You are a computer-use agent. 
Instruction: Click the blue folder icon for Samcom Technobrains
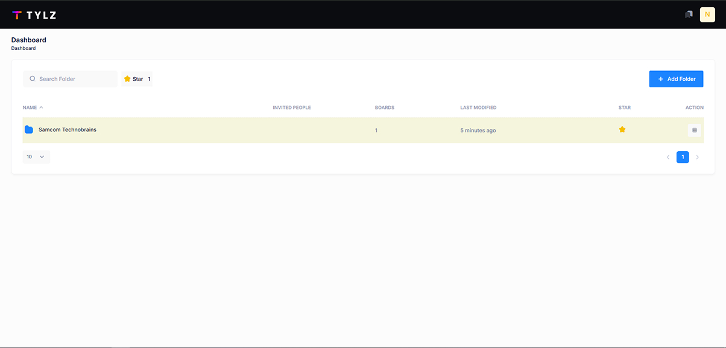point(29,130)
